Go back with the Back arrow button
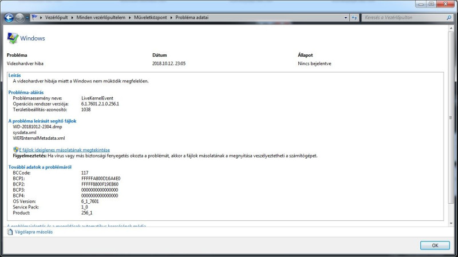 coord(9,18)
